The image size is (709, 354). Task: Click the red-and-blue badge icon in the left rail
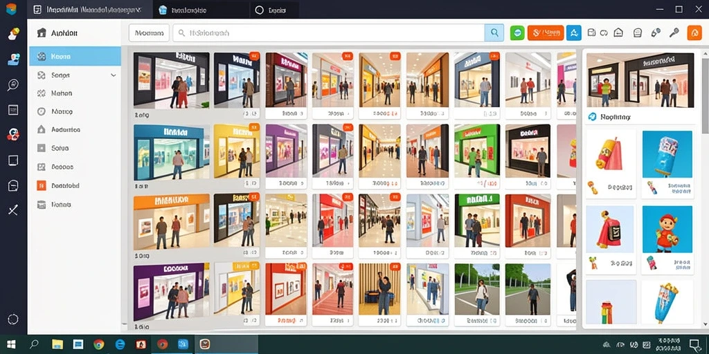[x=13, y=134]
